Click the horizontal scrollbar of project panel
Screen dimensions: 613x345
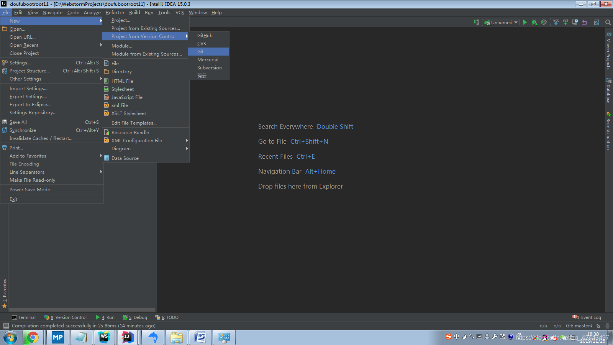[x=82, y=310]
